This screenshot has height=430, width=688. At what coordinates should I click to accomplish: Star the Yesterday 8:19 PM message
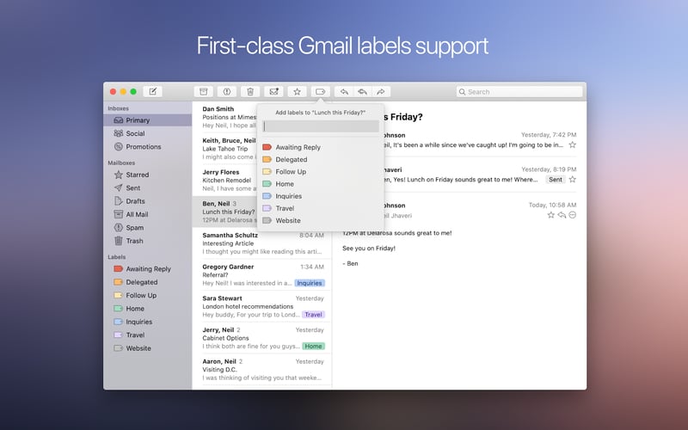click(572, 180)
